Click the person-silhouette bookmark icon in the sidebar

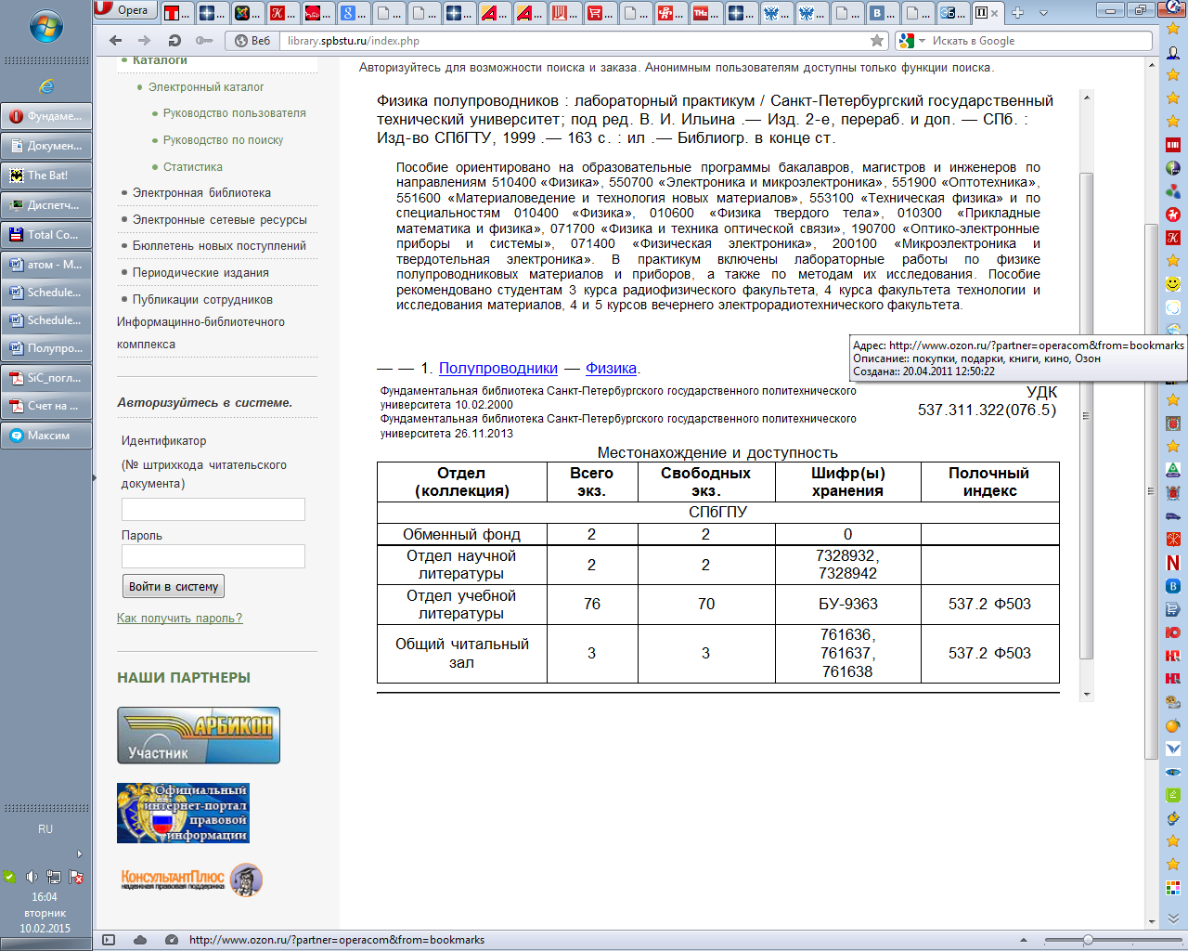(1173, 52)
